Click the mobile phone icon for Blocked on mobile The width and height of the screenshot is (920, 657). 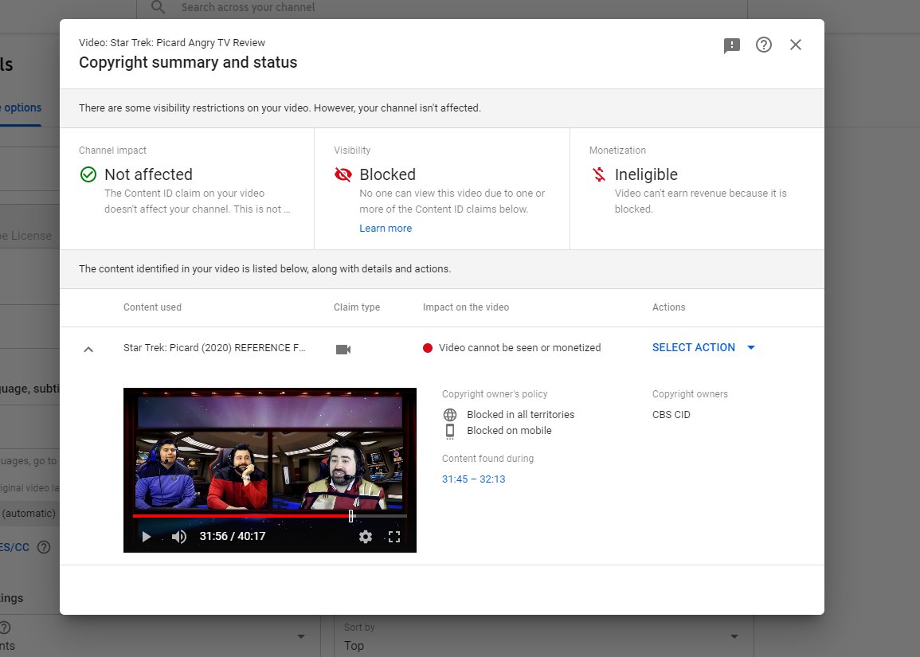click(450, 431)
